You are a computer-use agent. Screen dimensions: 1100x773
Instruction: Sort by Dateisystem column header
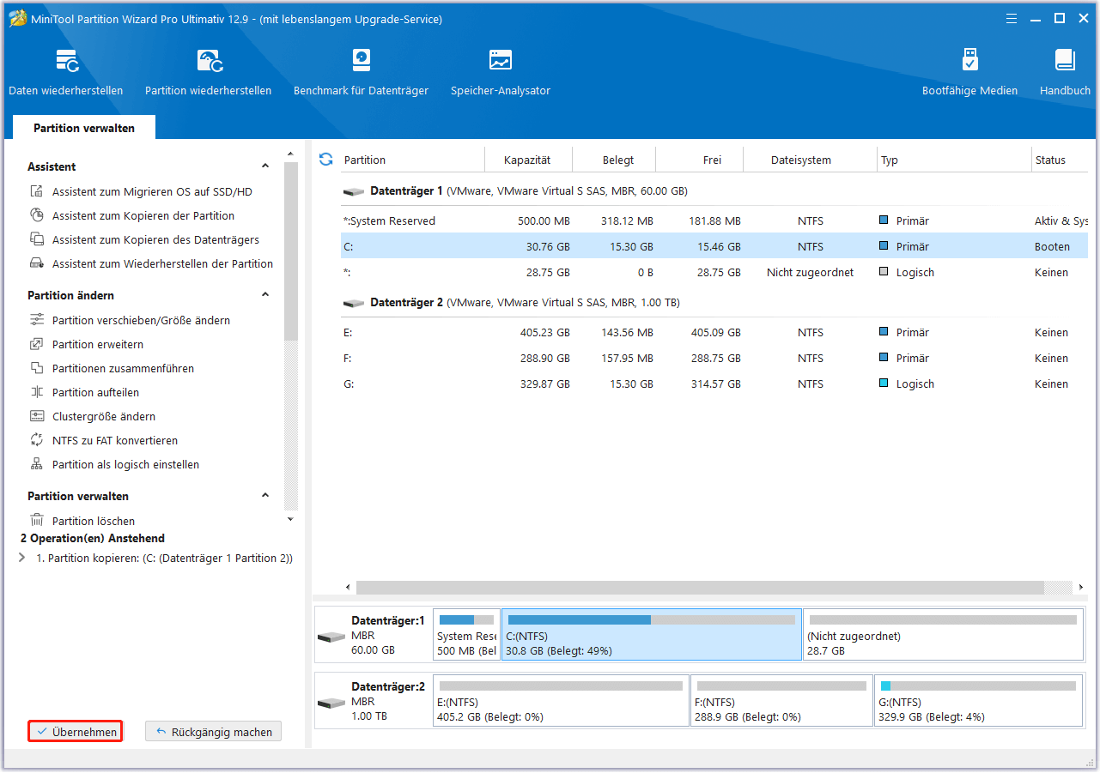point(801,160)
